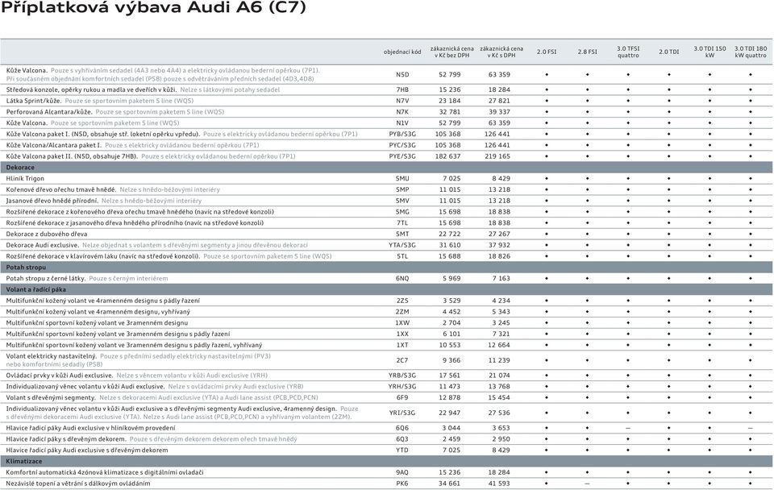774x490 pixels.
Task: Click the row label "Hliník Trigon"
Action: [25, 179]
